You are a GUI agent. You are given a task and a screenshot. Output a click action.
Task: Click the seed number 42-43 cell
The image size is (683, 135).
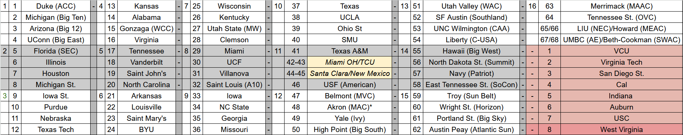pyautogui.click(x=296, y=62)
